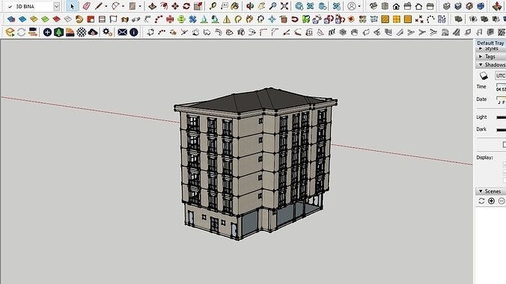Activate the Offset tool
This screenshot has height=284, width=506.
(164, 6)
